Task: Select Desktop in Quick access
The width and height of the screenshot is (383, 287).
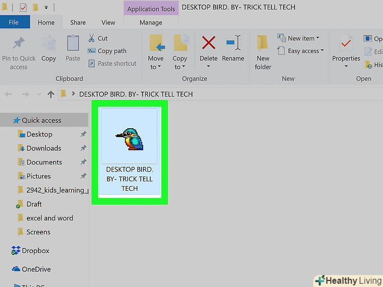Action: [39, 134]
